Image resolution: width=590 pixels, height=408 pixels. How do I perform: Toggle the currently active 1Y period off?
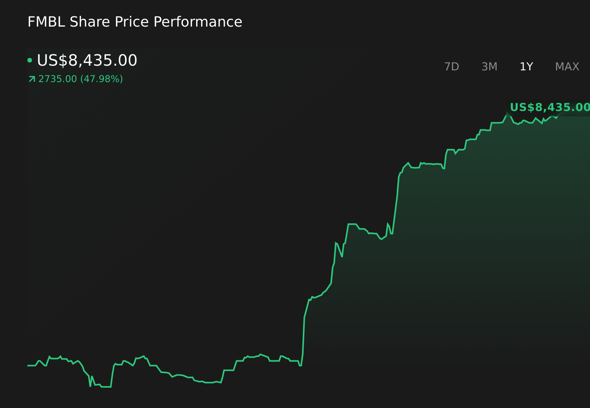(x=526, y=66)
